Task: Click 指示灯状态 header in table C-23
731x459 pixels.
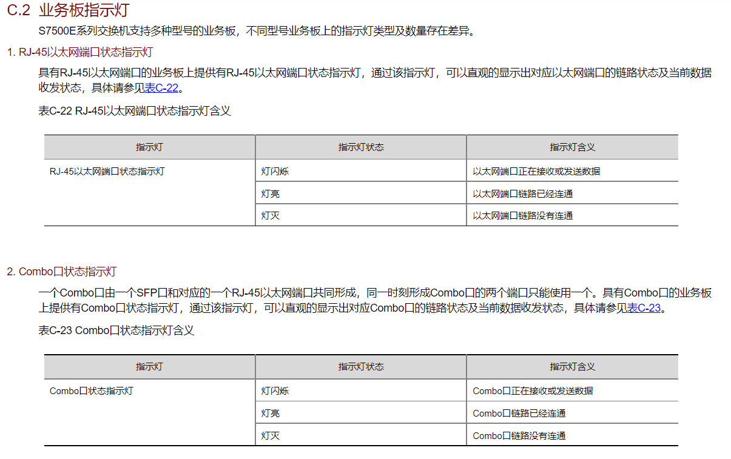Action: pos(361,367)
